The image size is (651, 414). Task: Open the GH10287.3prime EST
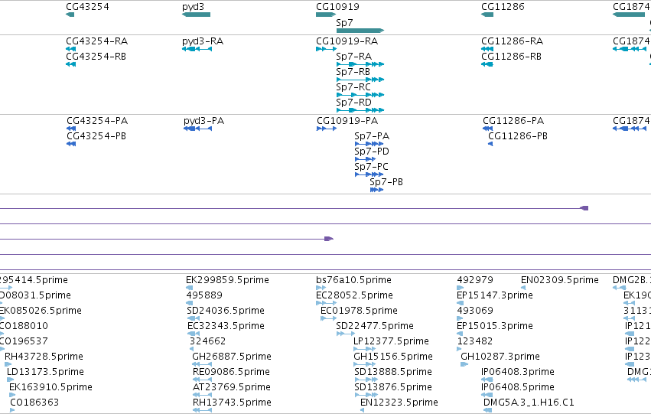point(500,357)
